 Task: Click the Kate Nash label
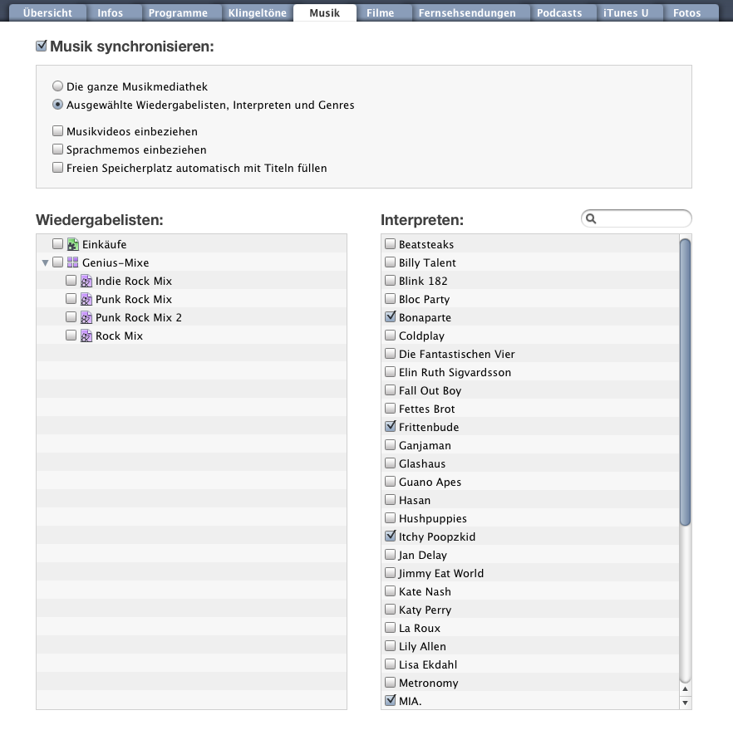(425, 592)
